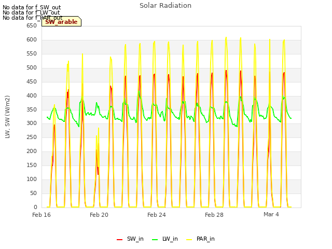332x249 pixels.
Task: Click the 250 y-axis tick label
Action: coord(32,137)
